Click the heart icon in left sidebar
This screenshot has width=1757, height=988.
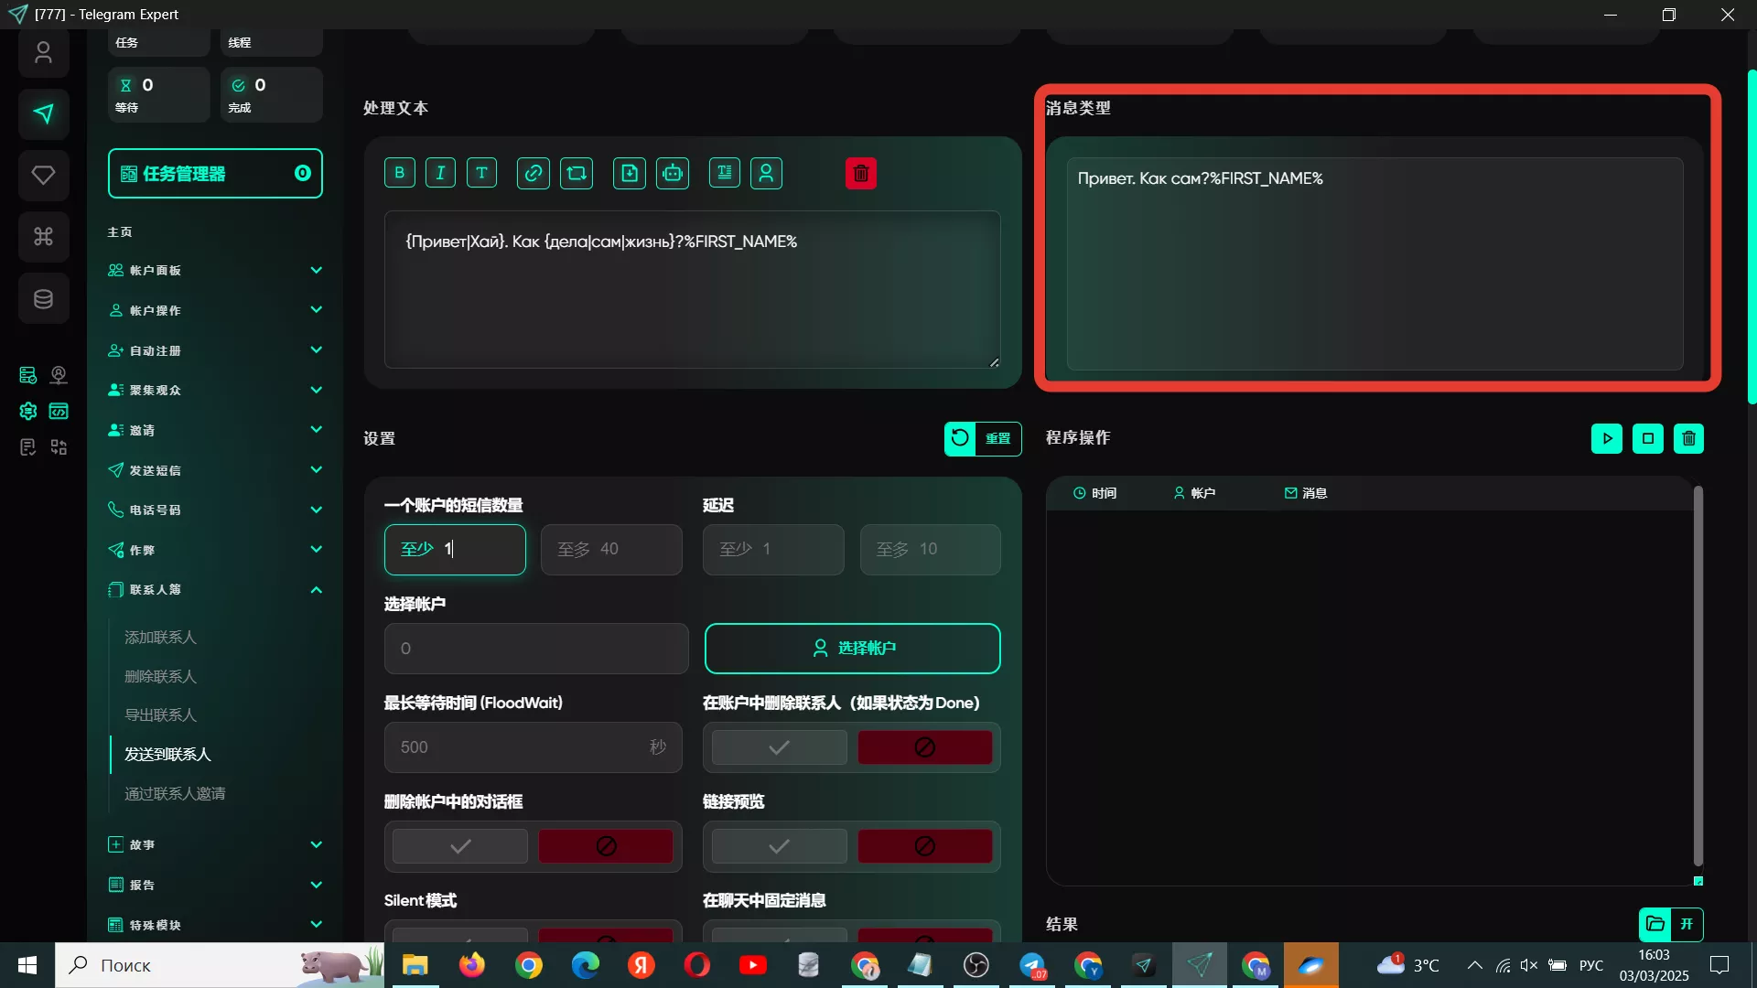click(43, 175)
